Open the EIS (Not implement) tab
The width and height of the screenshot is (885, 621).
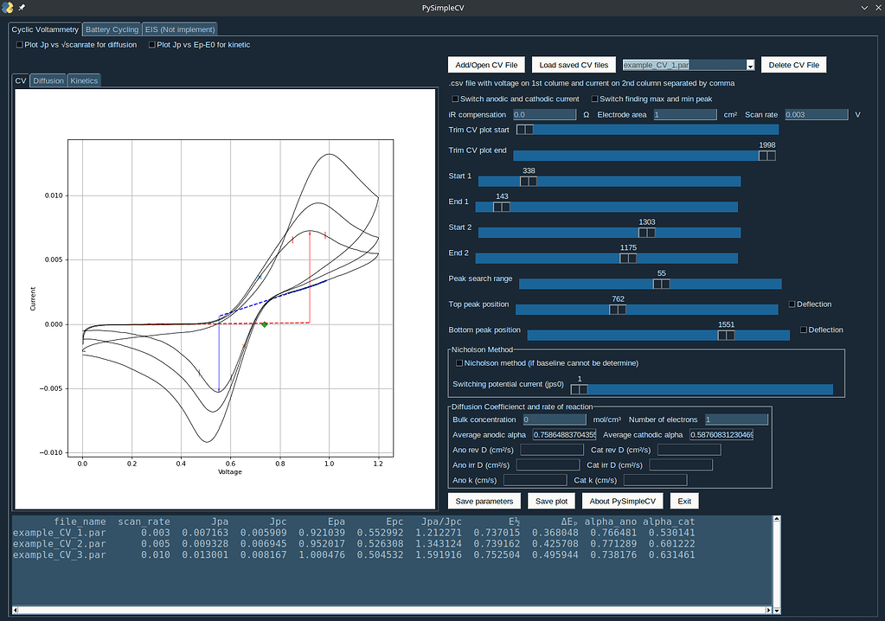(x=179, y=29)
